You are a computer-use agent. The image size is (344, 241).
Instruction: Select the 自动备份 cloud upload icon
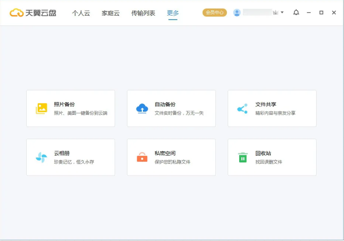pyautogui.click(x=142, y=108)
